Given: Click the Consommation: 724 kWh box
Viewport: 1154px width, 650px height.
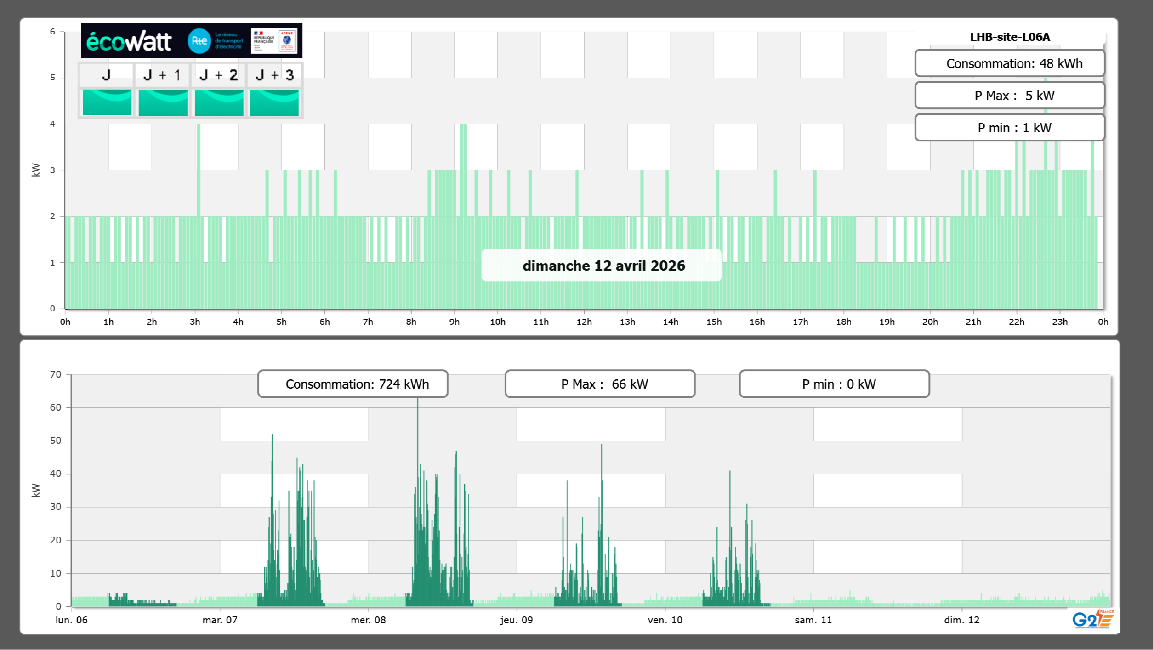Looking at the screenshot, I should [x=352, y=384].
